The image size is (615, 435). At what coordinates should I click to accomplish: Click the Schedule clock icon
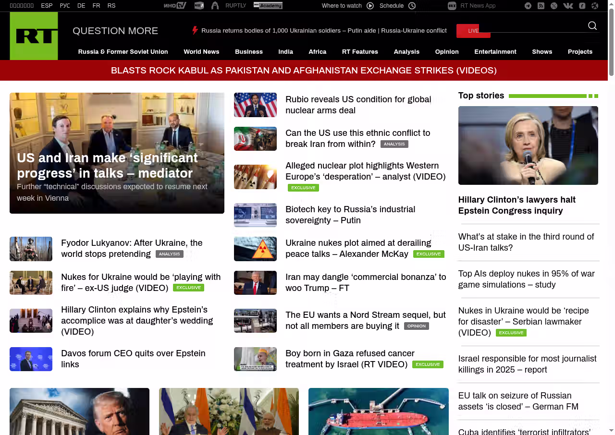coord(412,6)
